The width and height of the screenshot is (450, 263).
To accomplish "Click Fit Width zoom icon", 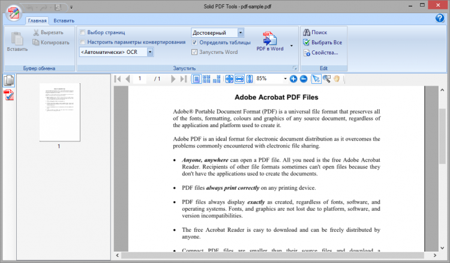I will 239,79.
